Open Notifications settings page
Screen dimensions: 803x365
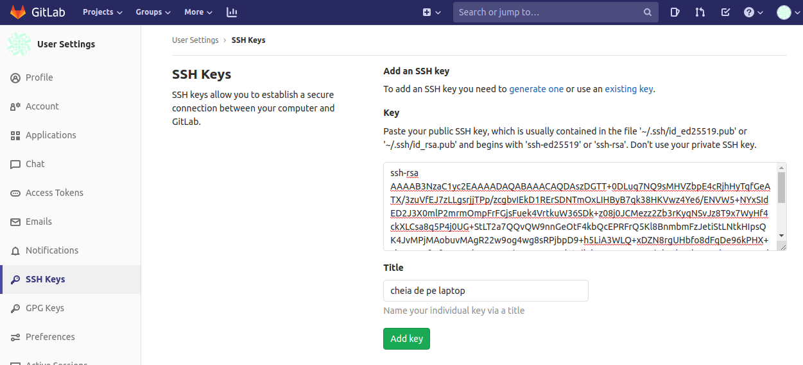51,250
